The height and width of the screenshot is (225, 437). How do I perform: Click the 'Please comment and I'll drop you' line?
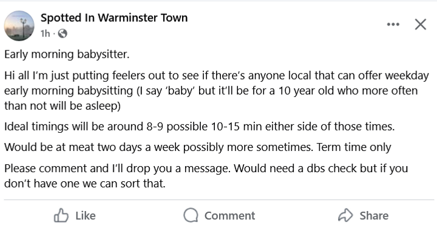[x=206, y=176]
